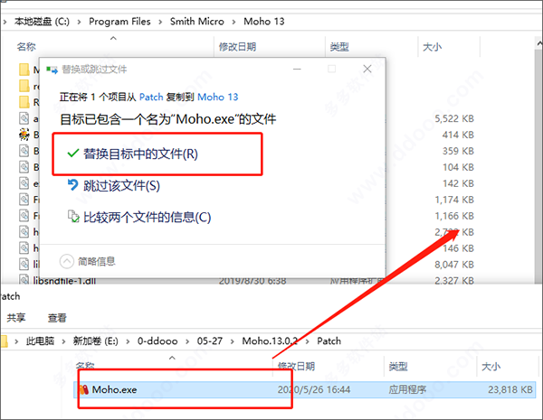Expand the 简略信息 details chevron
The height and width of the screenshot is (420, 543).
[67, 261]
